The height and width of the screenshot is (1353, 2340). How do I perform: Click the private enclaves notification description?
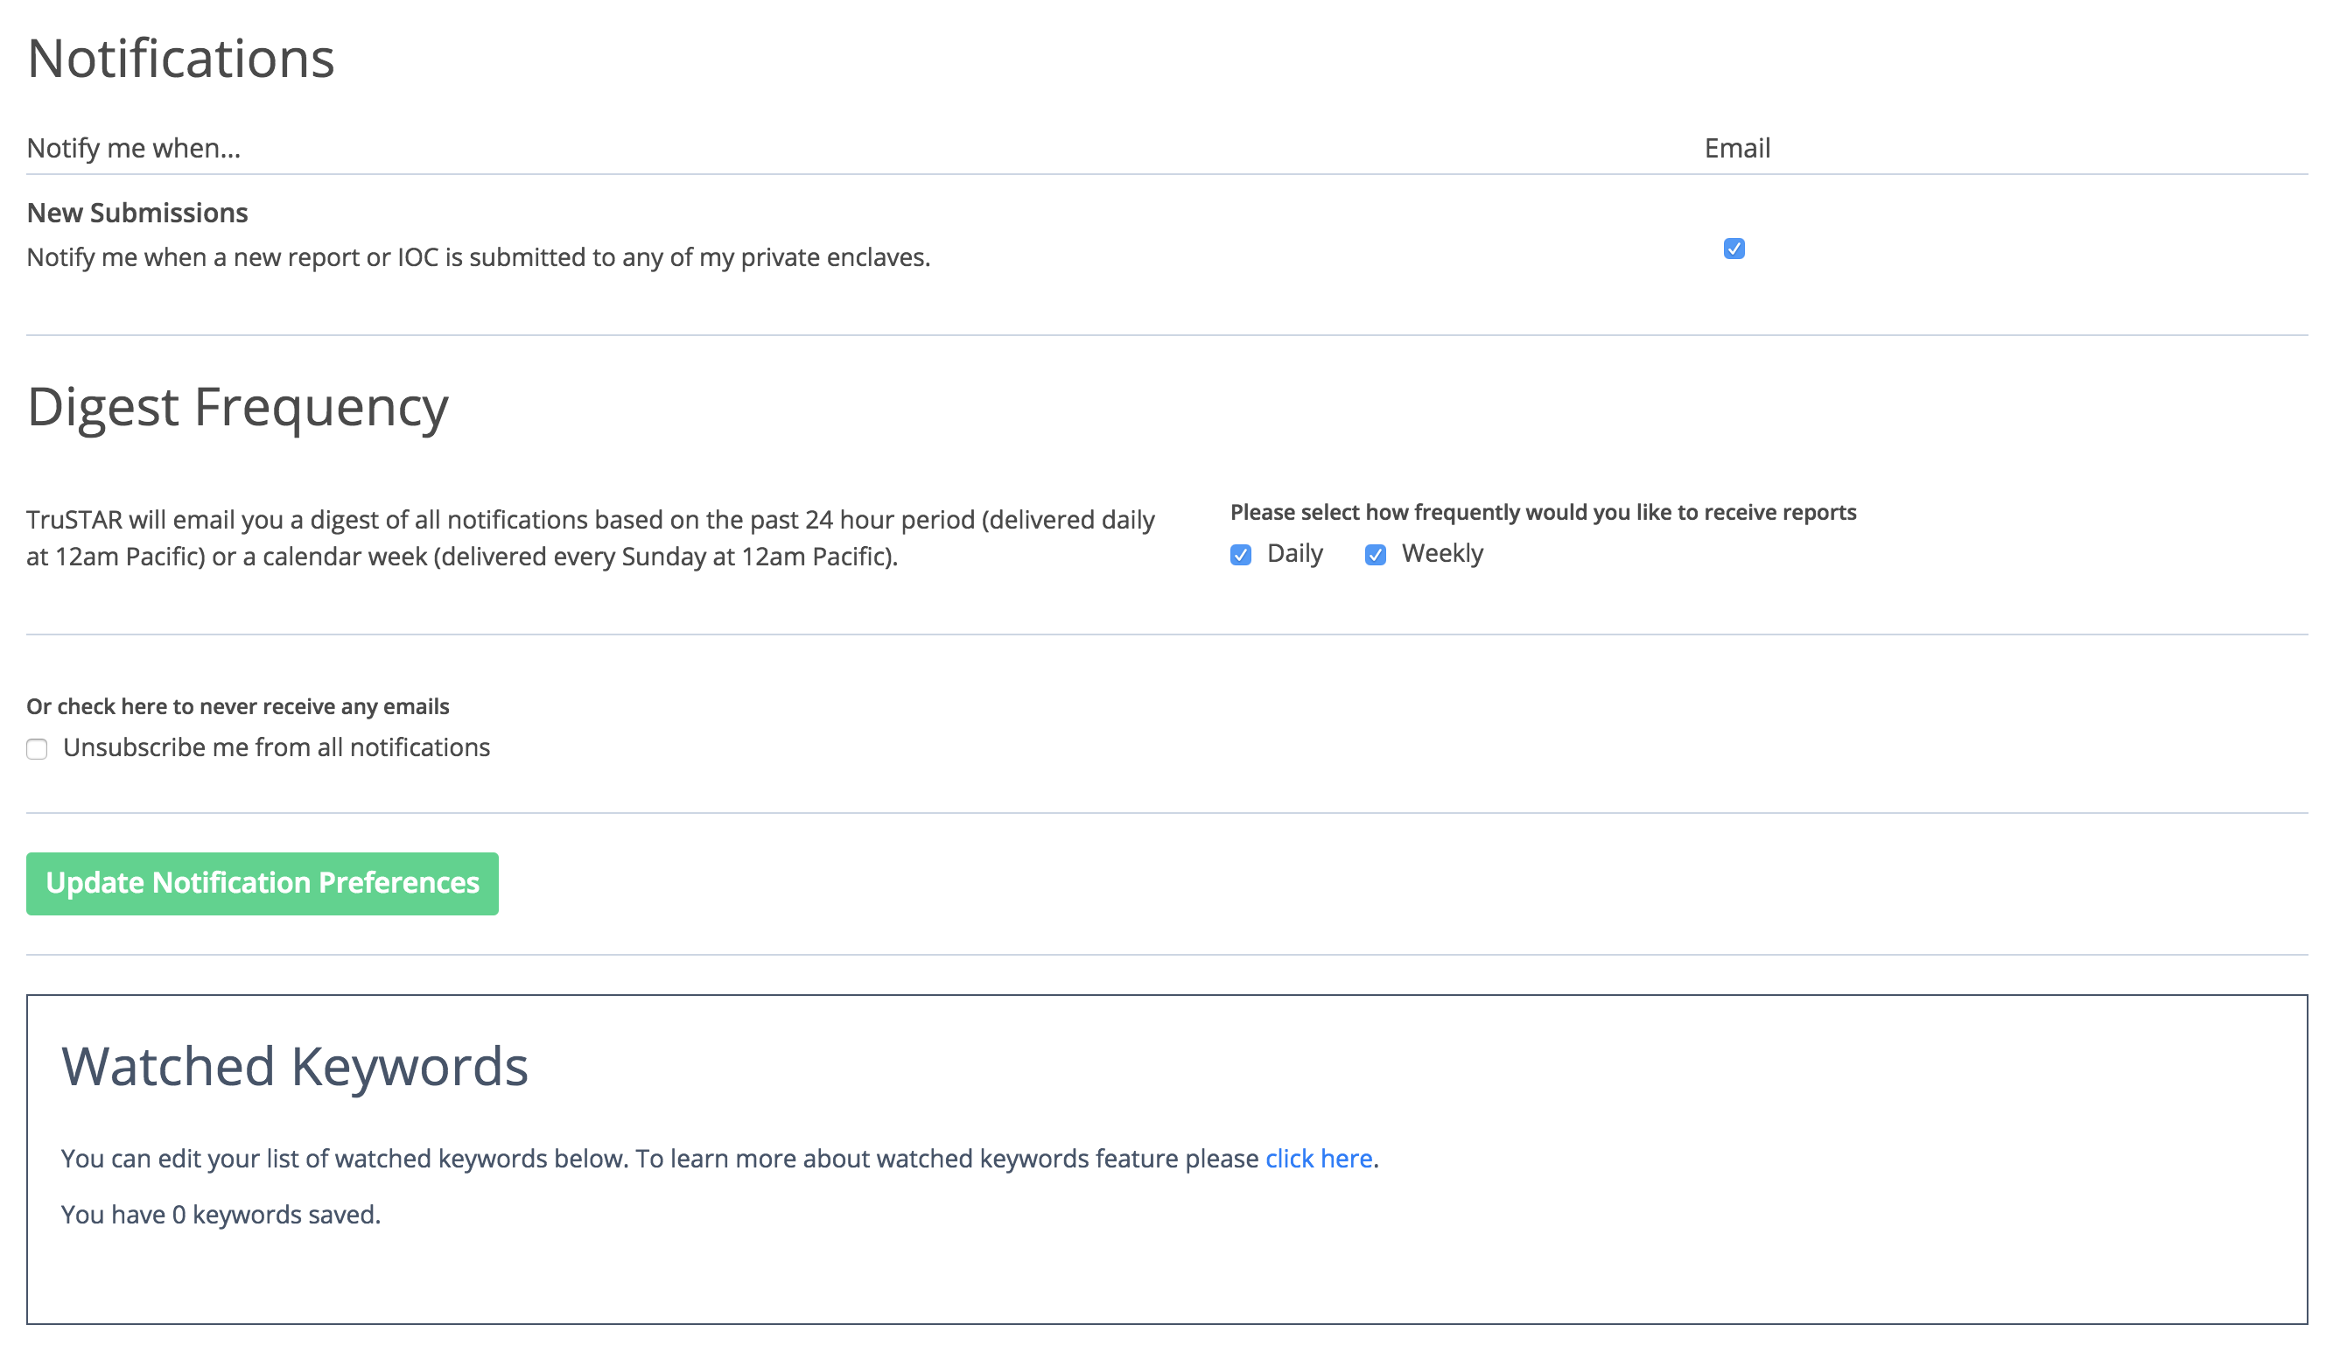pyautogui.click(x=478, y=257)
